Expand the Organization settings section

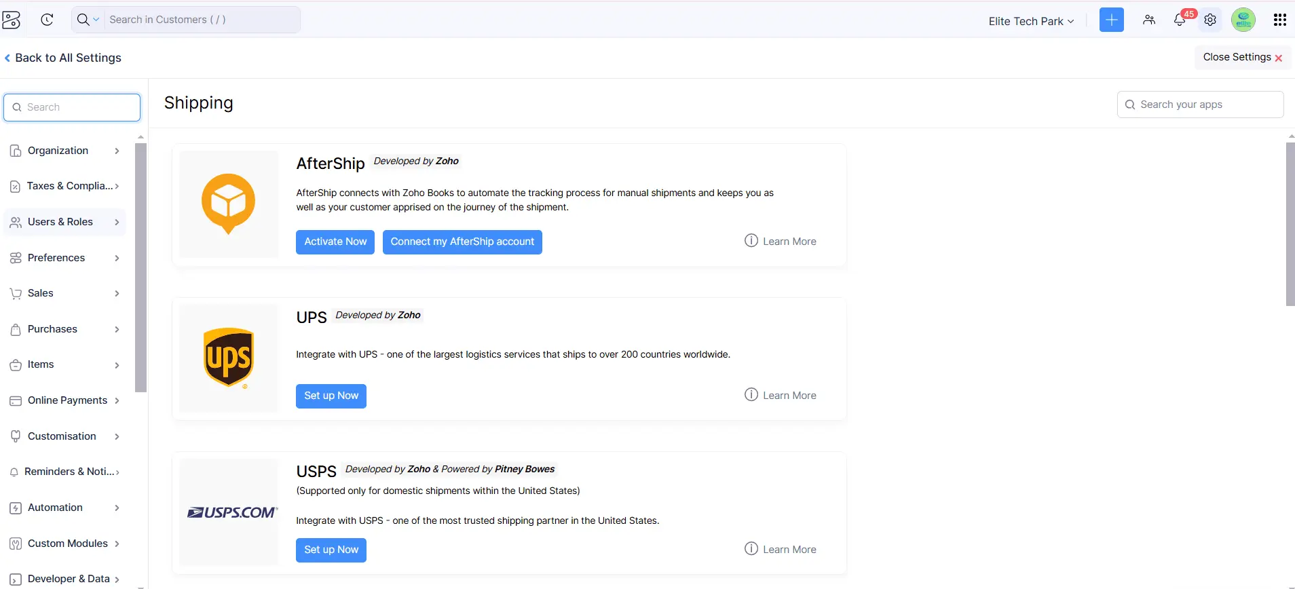coord(64,151)
